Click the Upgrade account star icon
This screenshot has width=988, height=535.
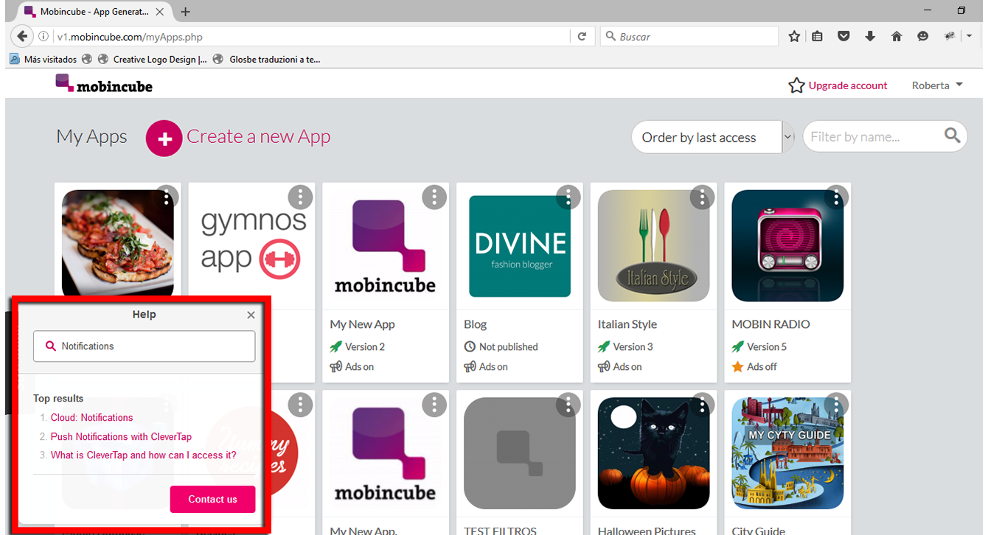(x=796, y=85)
